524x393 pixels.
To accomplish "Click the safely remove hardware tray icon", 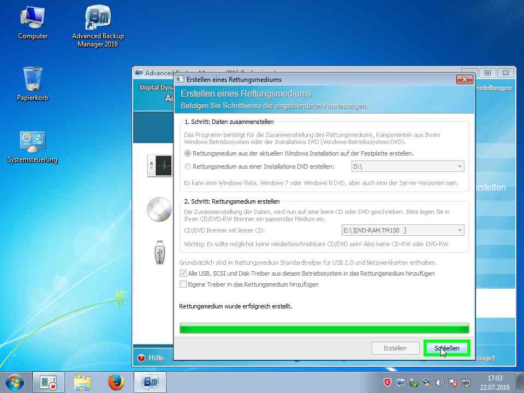I will pyautogui.click(x=414, y=383).
